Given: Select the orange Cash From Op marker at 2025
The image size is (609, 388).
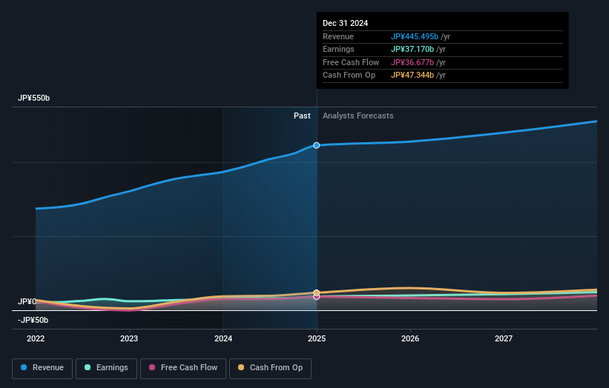Looking at the screenshot, I should click(x=317, y=292).
